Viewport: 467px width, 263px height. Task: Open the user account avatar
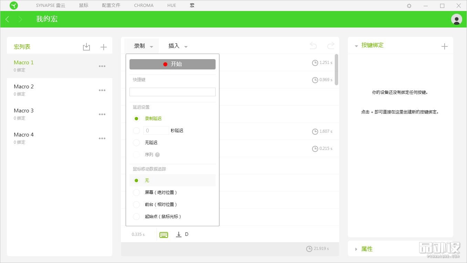(457, 19)
